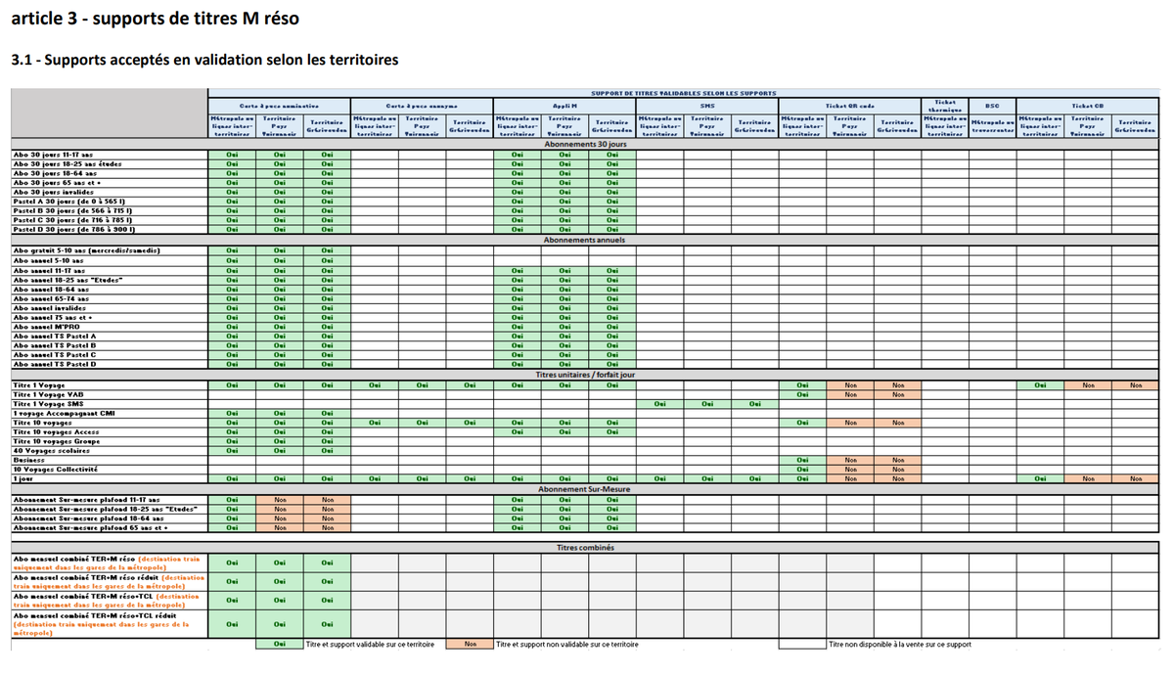The height and width of the screenshot is (675, 1174).
Task: Click the orange 'Non' legend cell at table bottom
Action: point(470,645)
